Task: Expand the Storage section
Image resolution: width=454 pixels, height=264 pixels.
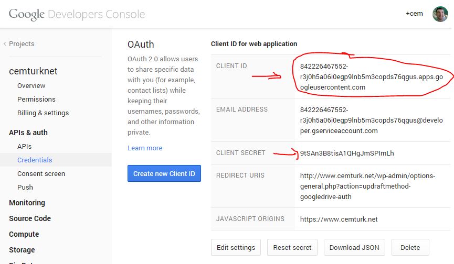Action: click(22, 250)
